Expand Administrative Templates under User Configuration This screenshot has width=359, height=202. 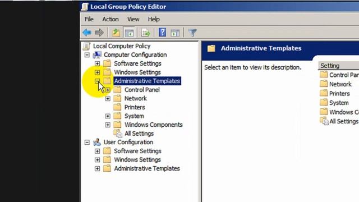97,169
